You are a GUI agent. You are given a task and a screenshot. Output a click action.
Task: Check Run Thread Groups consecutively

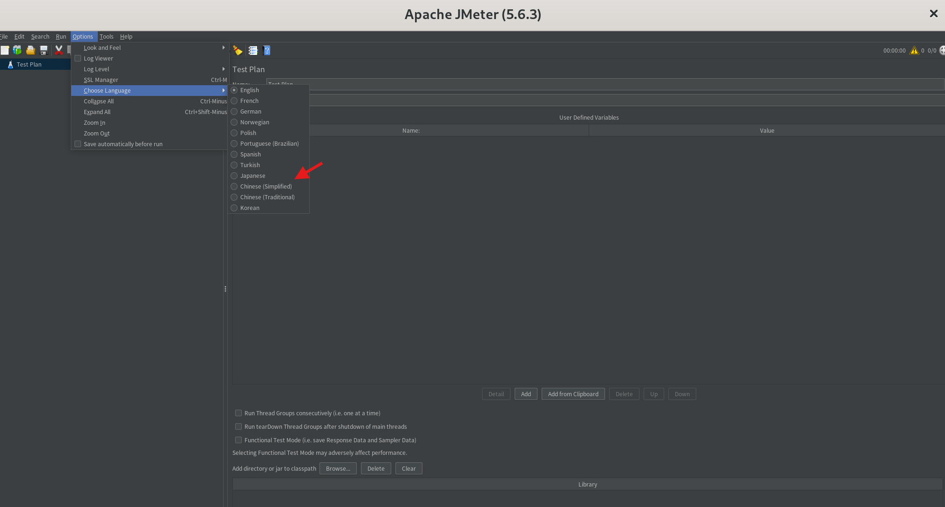pyautogui.click(x=238, y=413)
